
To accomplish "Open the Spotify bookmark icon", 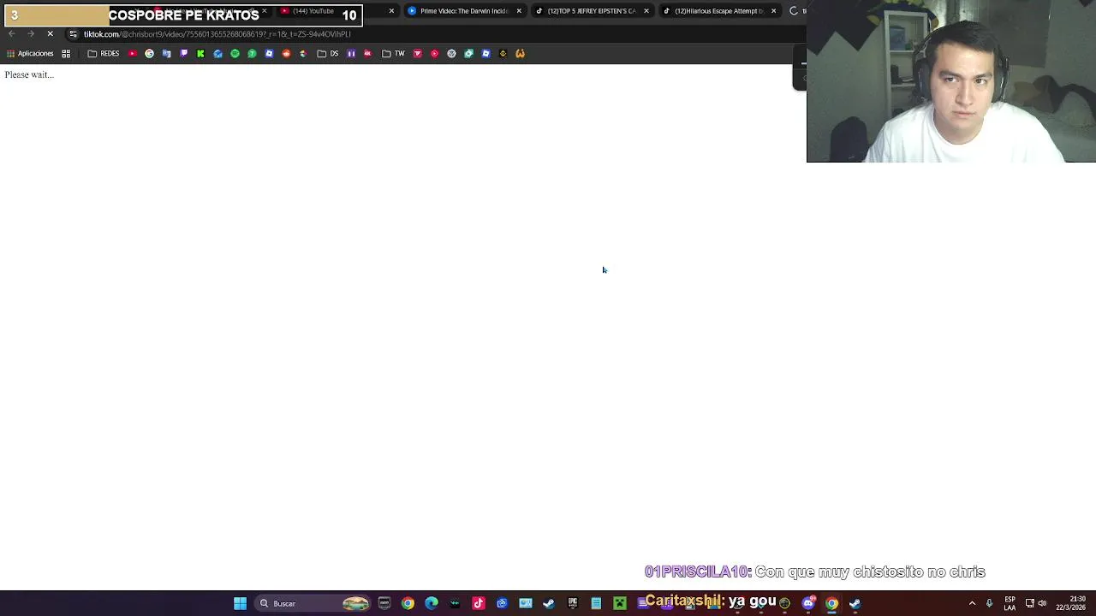I will coord(235,54).
